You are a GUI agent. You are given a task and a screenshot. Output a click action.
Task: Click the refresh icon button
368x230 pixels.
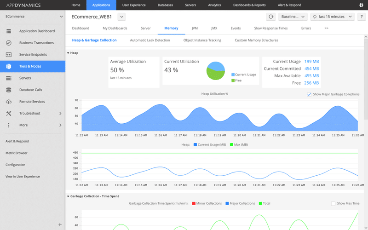coord(271,17)
